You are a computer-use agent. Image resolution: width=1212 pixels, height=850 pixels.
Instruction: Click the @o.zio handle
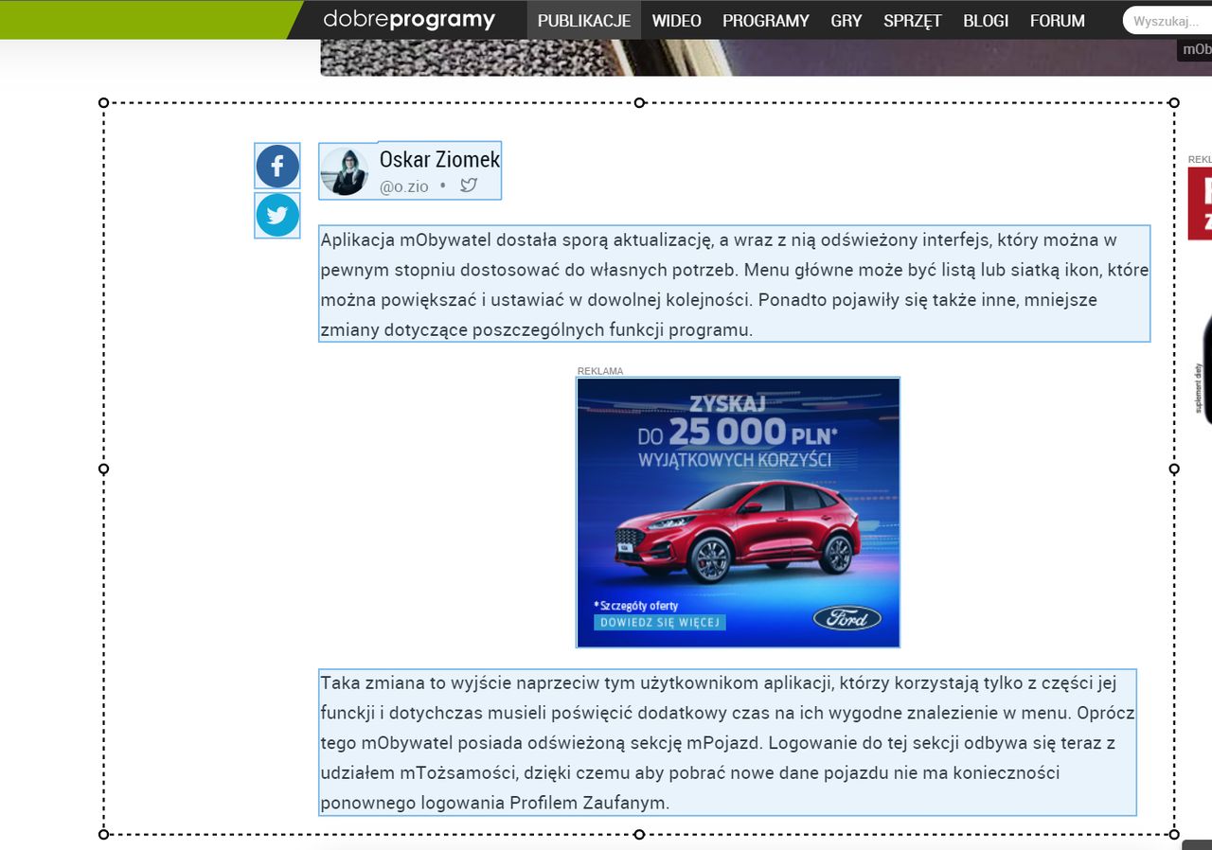pos(403,186)
